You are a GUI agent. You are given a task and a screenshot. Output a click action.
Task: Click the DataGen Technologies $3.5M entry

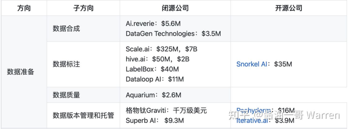click(173, 34)
